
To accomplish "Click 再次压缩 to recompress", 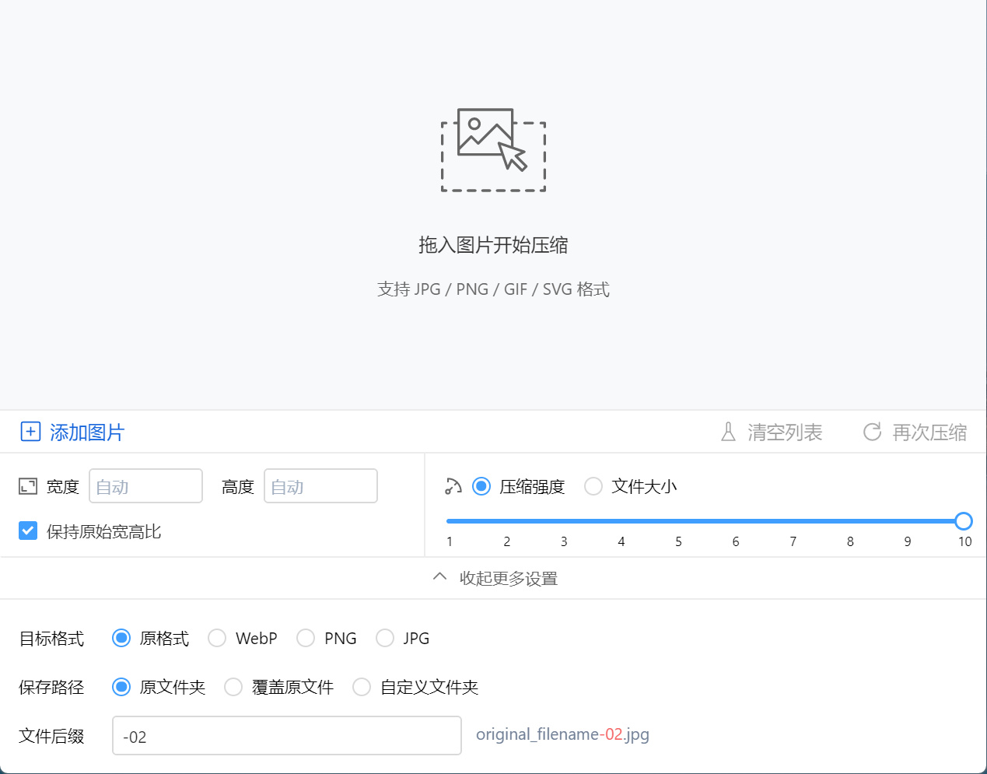I will 929,433.
